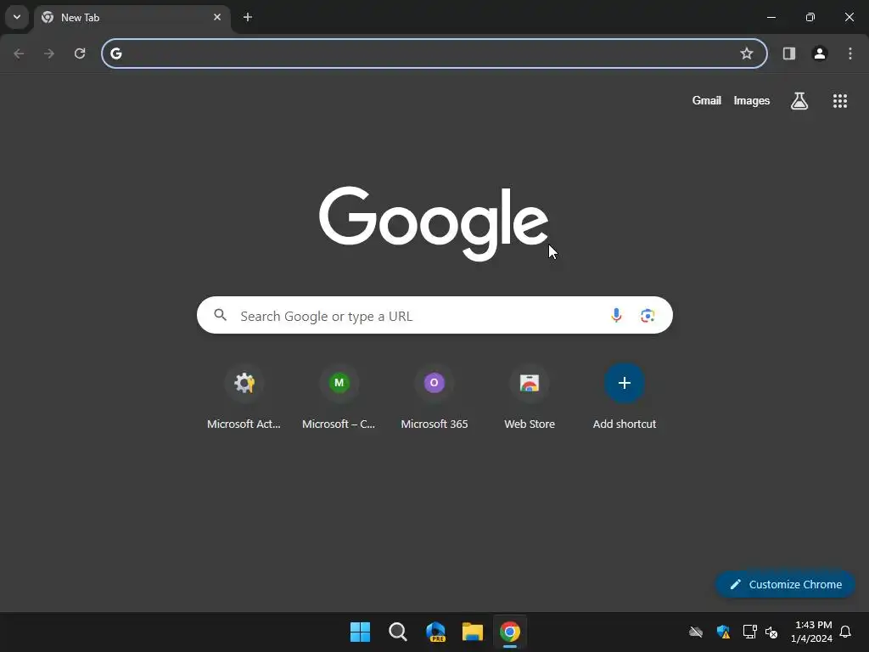Open File Explorer from taskbar
869x652 pixels.
click(x=472, y=632)
